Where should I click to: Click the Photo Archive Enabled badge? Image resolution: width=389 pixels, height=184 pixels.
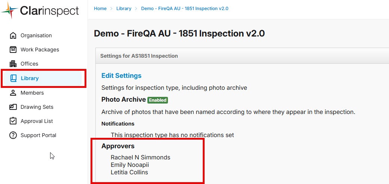[157, 100]
